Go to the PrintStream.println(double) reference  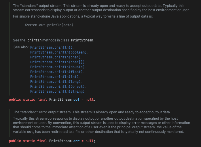pos(58,67)
